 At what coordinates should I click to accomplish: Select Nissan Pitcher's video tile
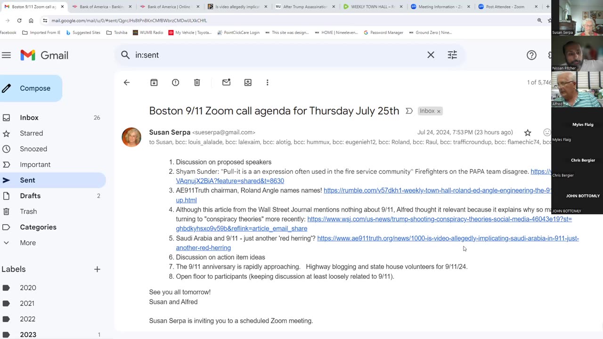(577, 53)
